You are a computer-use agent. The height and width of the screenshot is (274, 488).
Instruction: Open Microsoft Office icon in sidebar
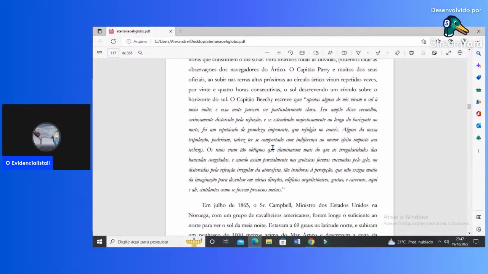pyautogui.click(x=478, y=114)
